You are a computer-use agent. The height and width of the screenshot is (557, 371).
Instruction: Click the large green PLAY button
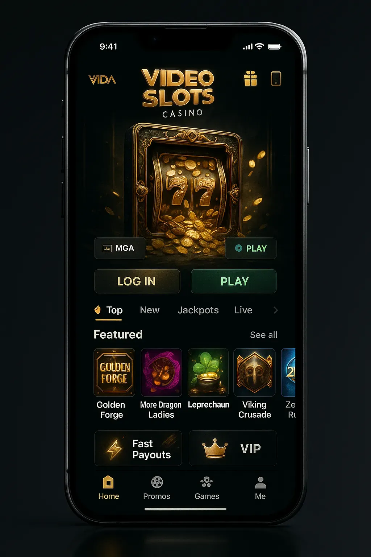coord(234,281)
